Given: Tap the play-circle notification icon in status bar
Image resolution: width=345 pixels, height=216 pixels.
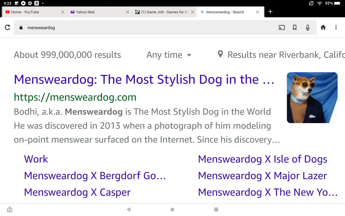Looking at the screenshot, I should click(x=23, y=3).
